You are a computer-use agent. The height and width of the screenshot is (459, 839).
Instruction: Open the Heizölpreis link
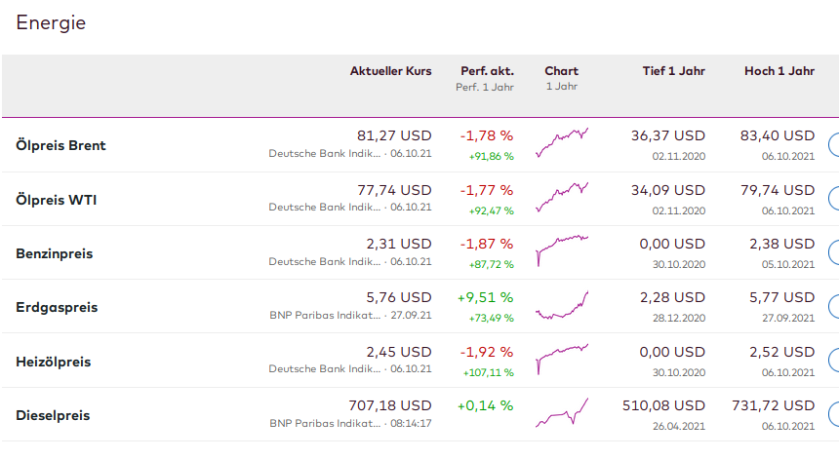click(54, 362)
